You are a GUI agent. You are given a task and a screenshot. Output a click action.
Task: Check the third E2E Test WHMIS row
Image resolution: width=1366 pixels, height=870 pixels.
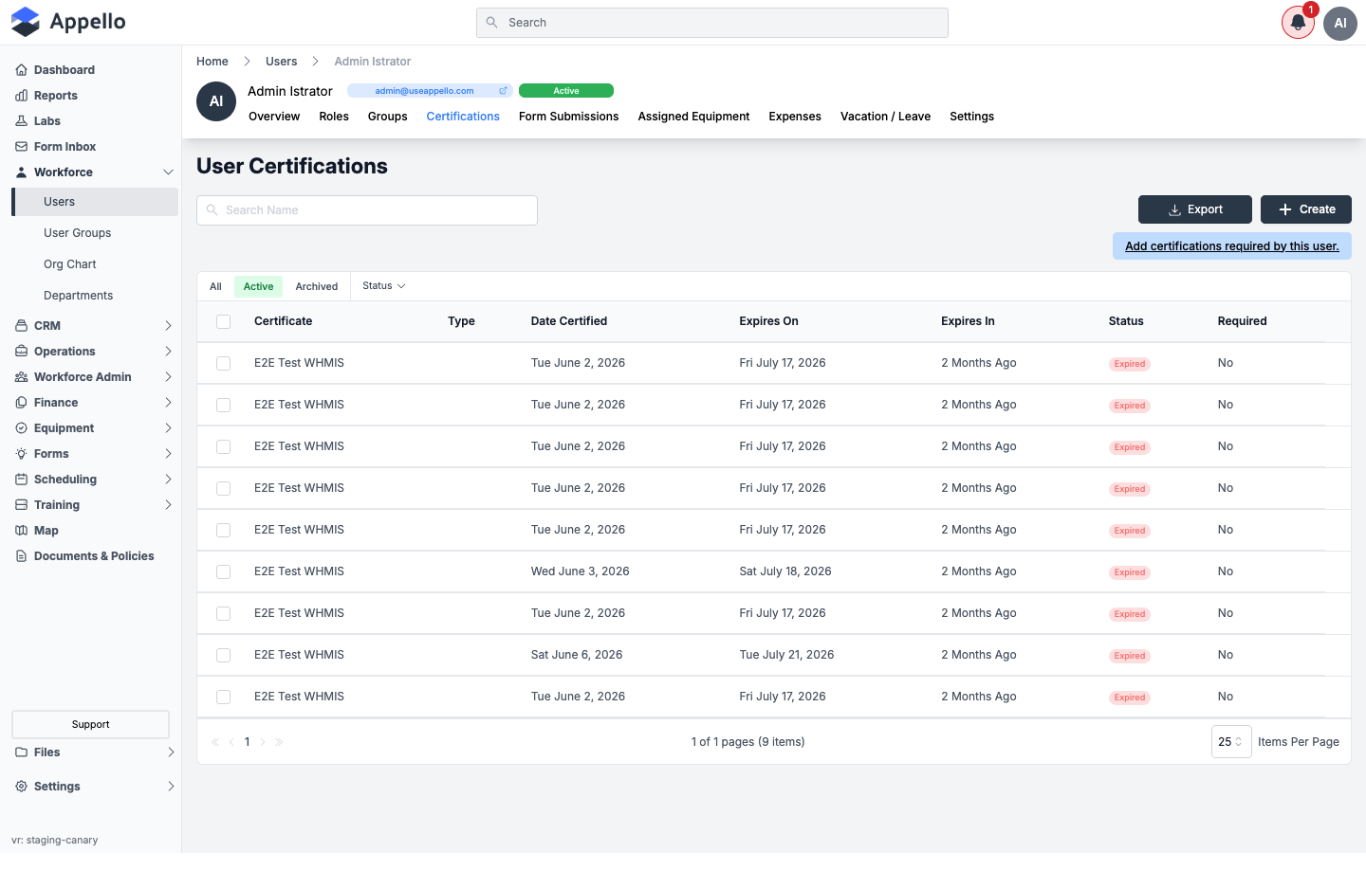tap(224, 447)
